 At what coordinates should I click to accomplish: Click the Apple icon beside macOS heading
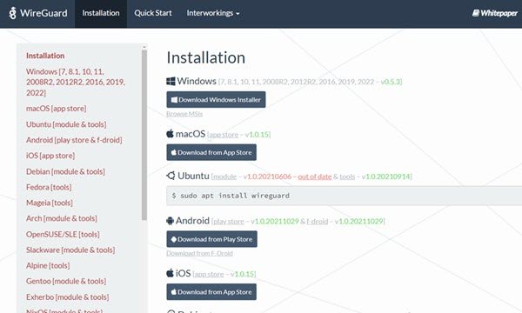coord(170,134)
